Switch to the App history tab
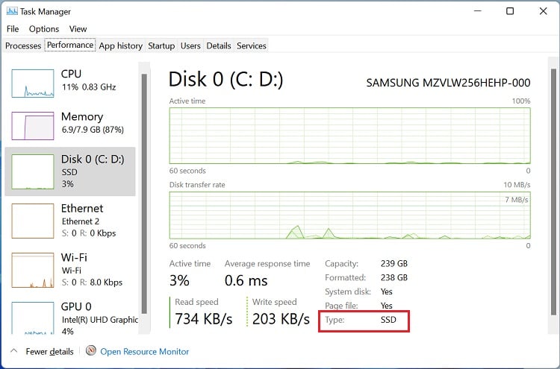560x369 pixels. click(x=120, y=45)
